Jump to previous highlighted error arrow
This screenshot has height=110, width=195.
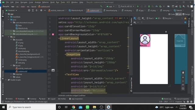[x=124, y=18]
